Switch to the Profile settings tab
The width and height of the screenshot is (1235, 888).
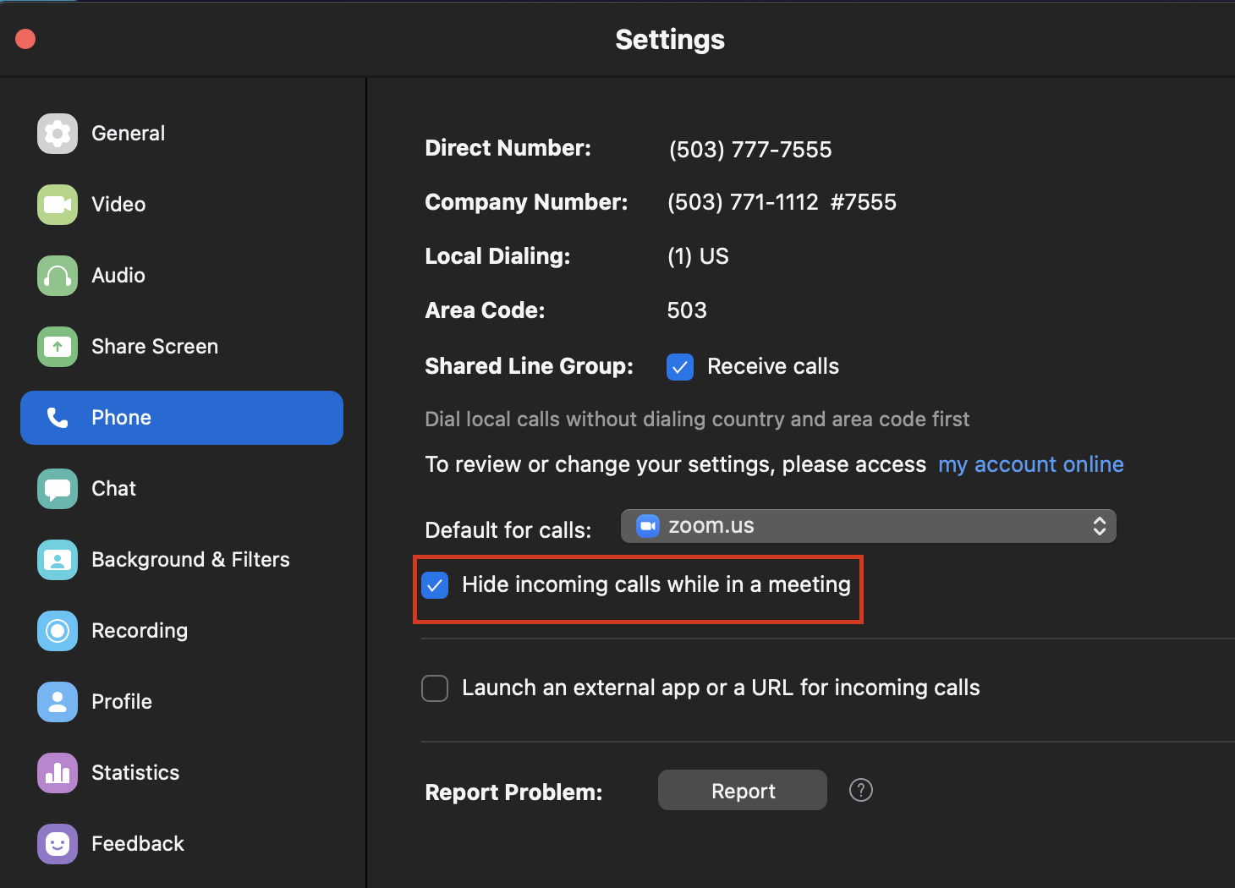(x=122, y=702)
